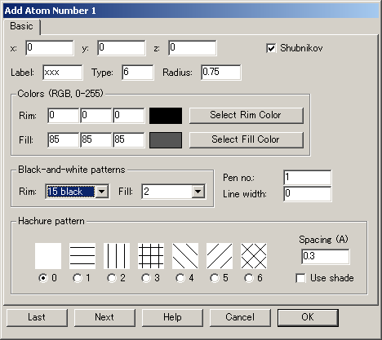Select the diagonal crosshatch hachure pattern
Image resolution: width=382 pixels, height=340 pixels.
tap(254, 256)
